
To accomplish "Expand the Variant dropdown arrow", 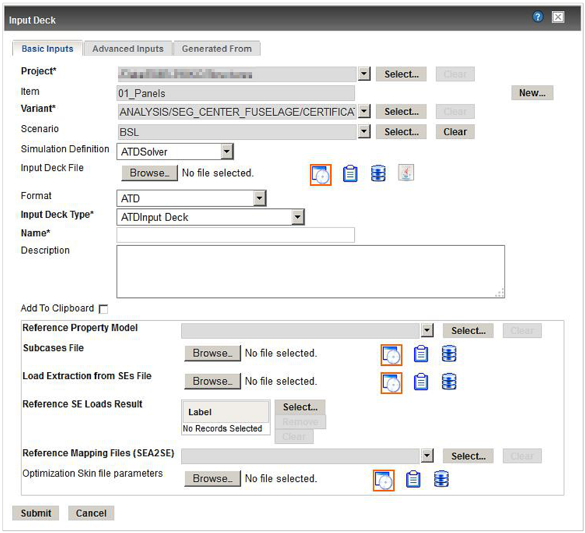I will (364, 111).
